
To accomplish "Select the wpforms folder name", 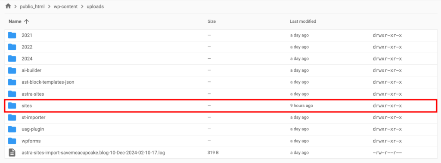I will [x=31, y=141].
